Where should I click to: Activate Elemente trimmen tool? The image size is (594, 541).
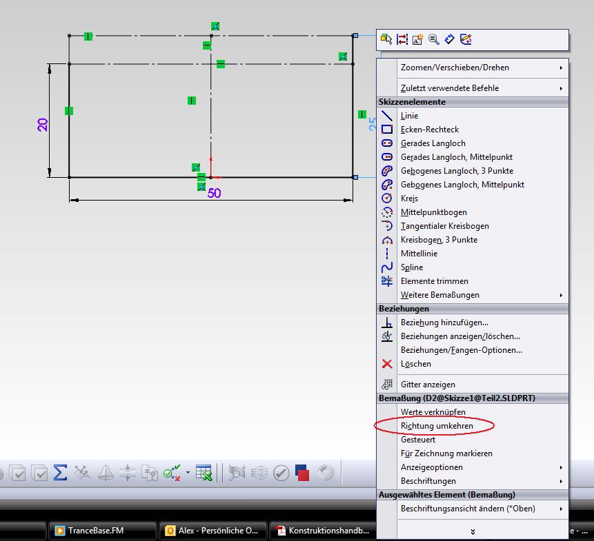click(434, 281)
